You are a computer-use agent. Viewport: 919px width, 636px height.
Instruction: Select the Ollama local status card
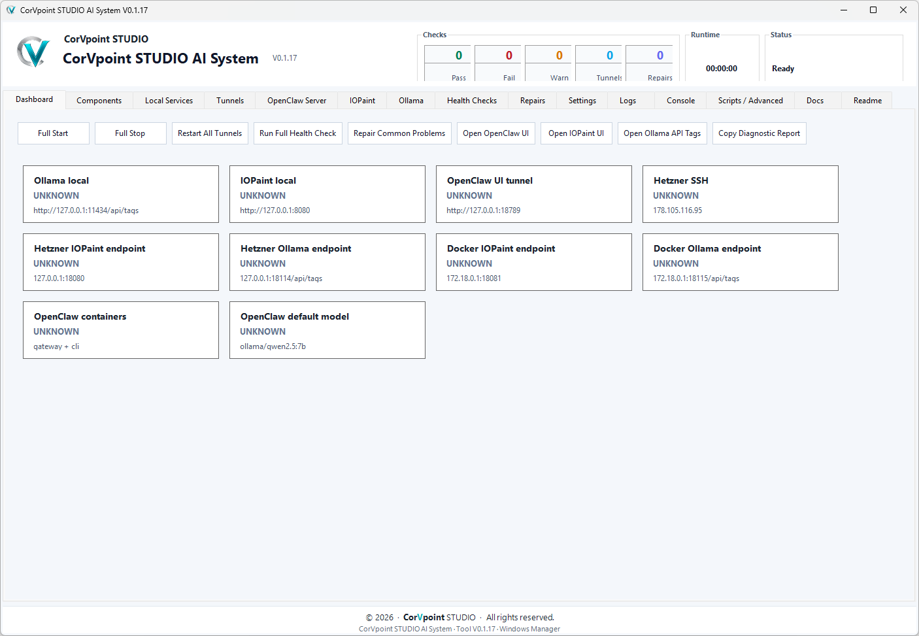point(121,194)
